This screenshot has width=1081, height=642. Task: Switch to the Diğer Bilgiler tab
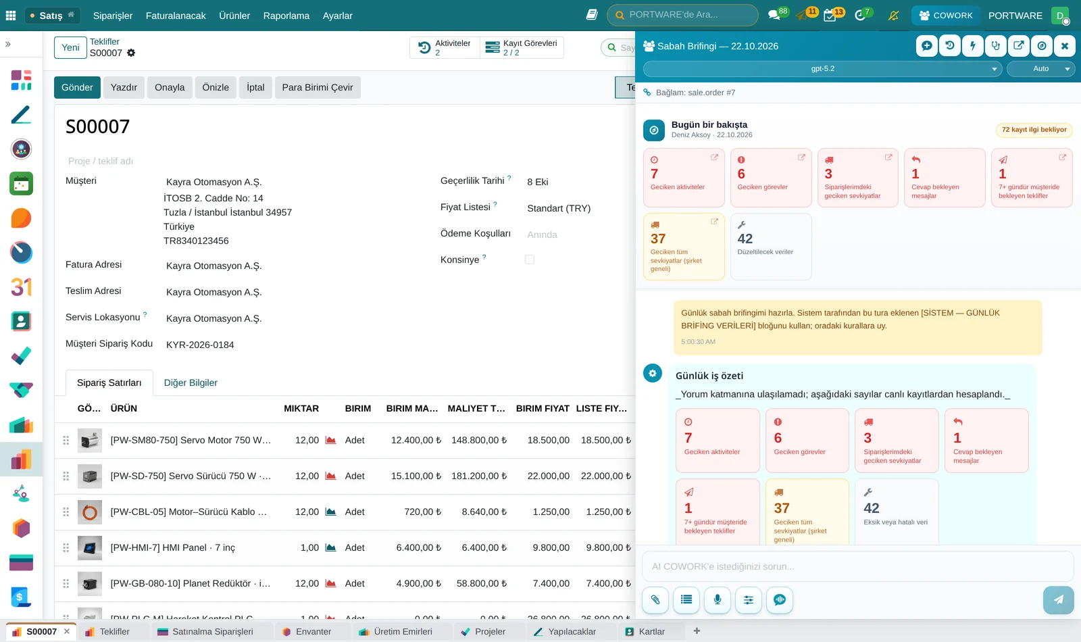click(x=191, y=382)
